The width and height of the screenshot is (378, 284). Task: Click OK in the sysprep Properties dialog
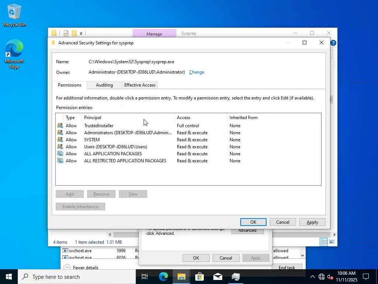[x=196, y=258]
